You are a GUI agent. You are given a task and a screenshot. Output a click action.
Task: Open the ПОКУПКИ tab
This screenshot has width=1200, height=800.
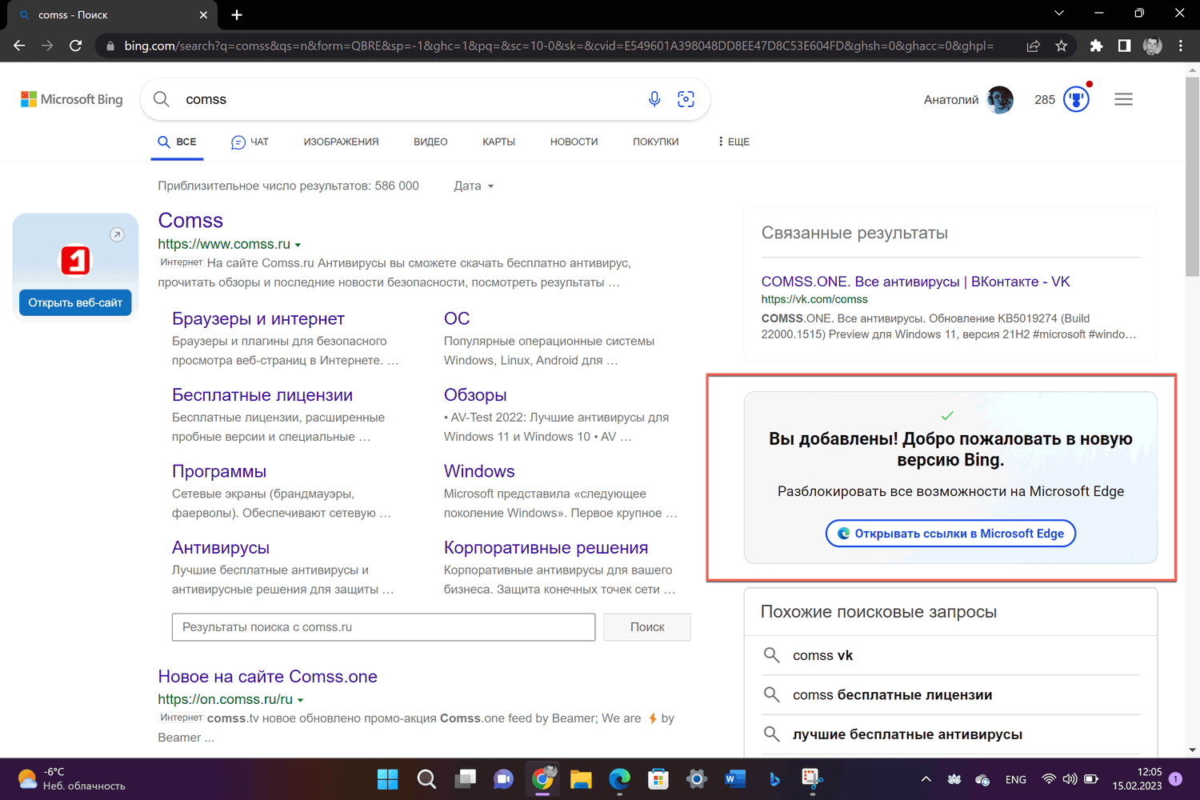pyautogui.click(x=655, y=142)
